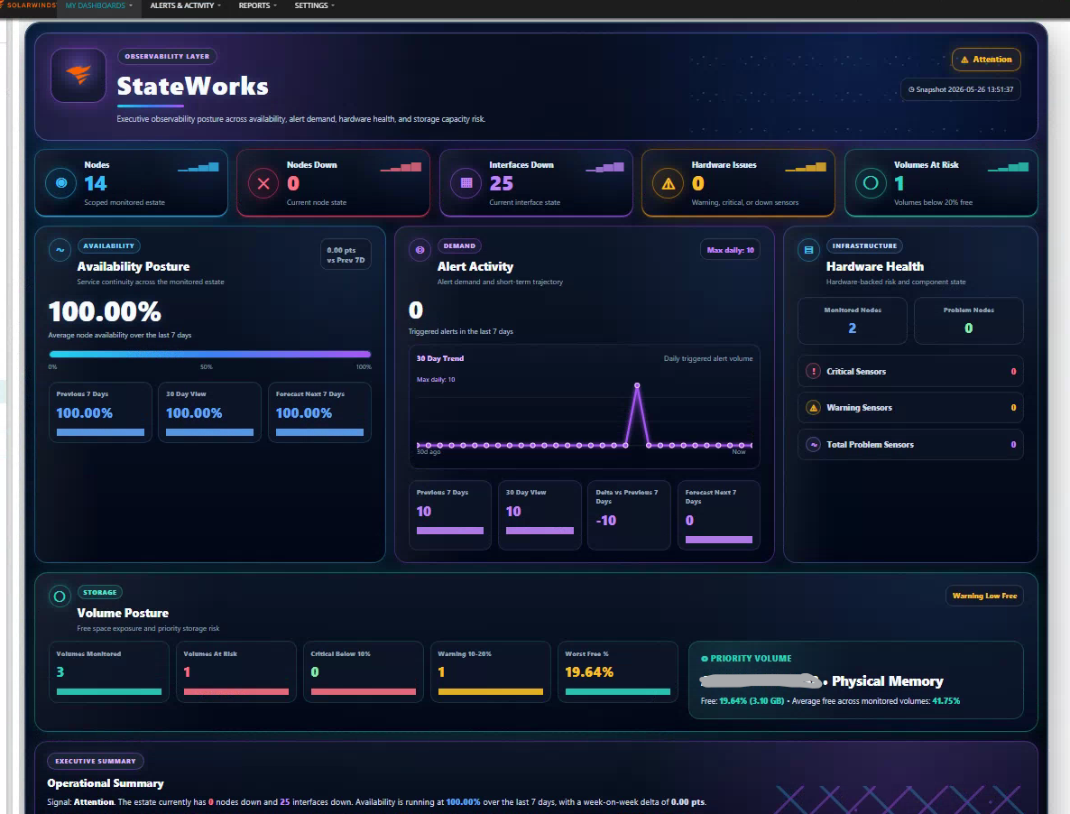Click the availability progress bar
1070x814 pixels.
[x=209, y=354]
